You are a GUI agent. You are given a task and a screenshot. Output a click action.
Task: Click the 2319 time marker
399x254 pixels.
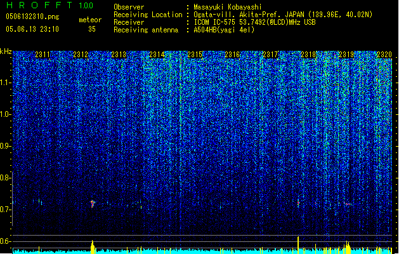tap(346, 55)
